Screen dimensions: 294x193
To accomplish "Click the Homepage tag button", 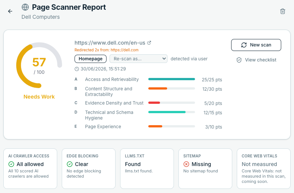I will 91,59.
